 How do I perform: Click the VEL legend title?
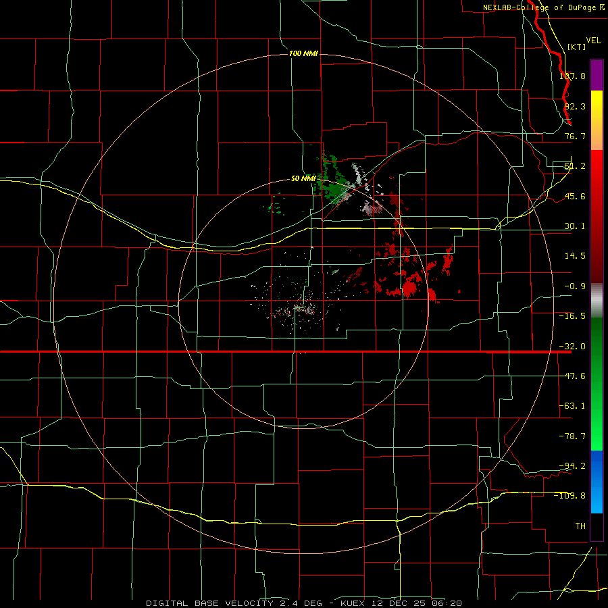point(593,41)
